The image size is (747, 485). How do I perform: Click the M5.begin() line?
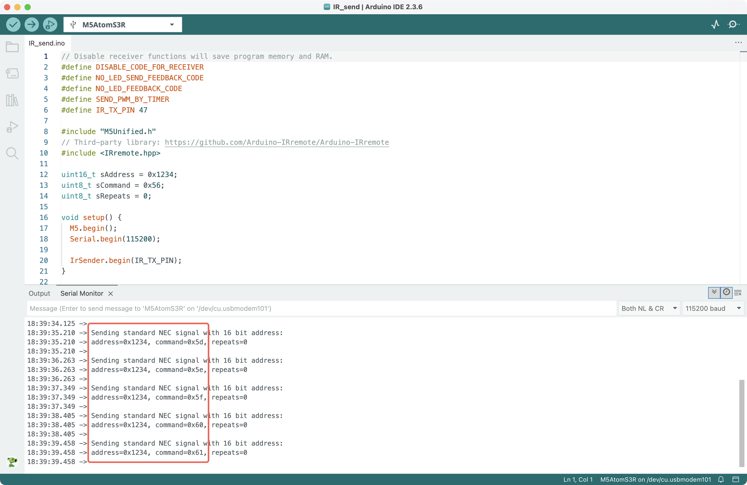93,228
